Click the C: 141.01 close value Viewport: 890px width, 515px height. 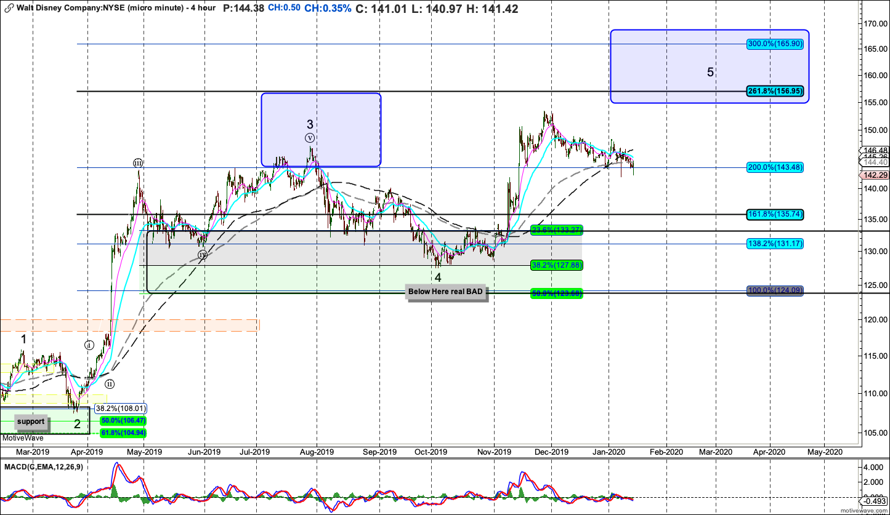pyautogui.click(x=382, y=9)
